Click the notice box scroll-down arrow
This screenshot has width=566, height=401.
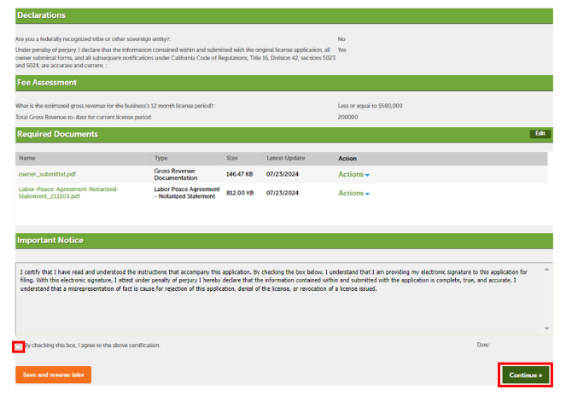tap(547, 328)
